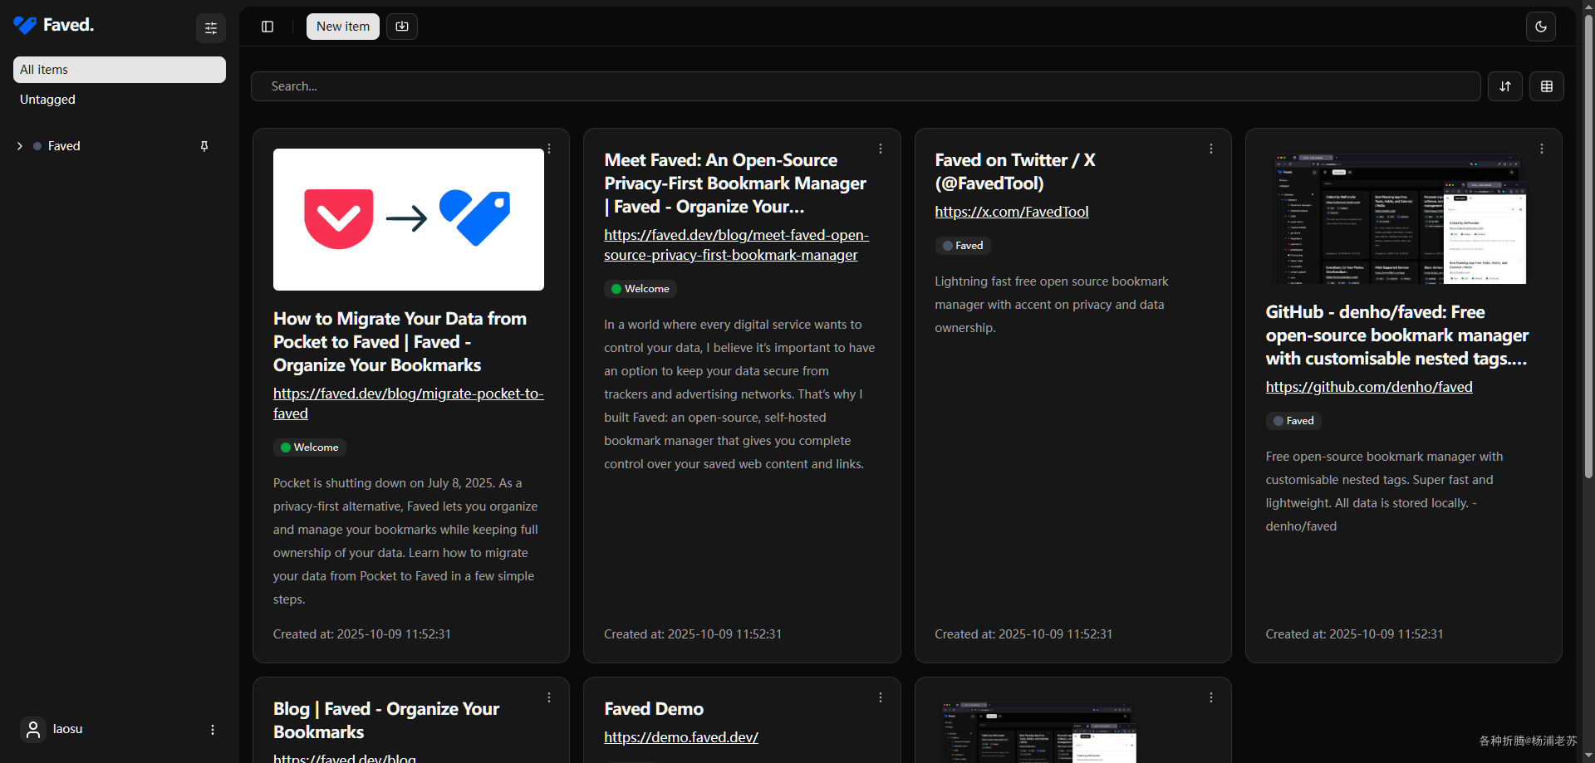Open options menu for Pocket migration card
The image size is (1595, 763).
click(549, 149)
